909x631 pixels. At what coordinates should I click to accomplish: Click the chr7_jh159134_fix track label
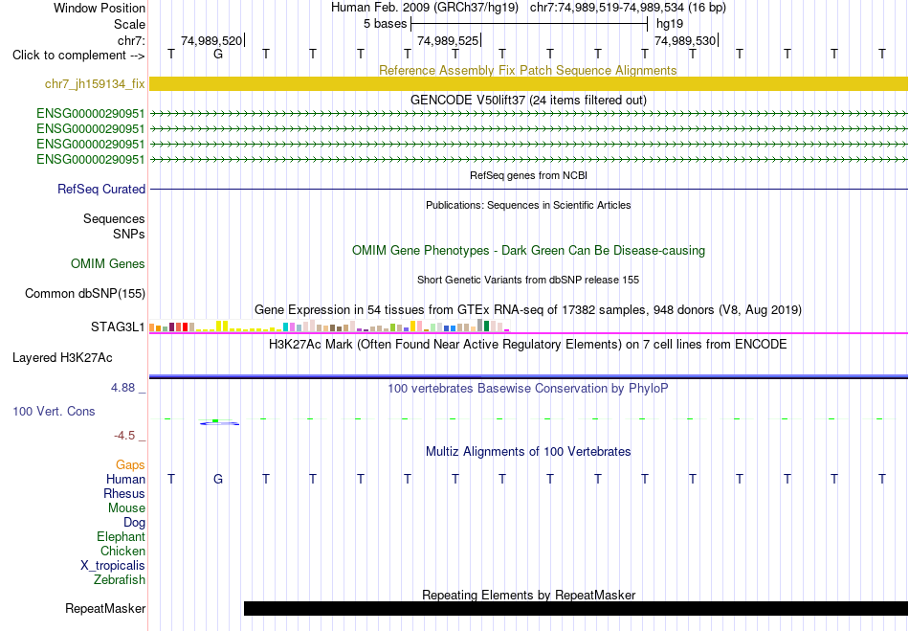(x=95, y=84)
